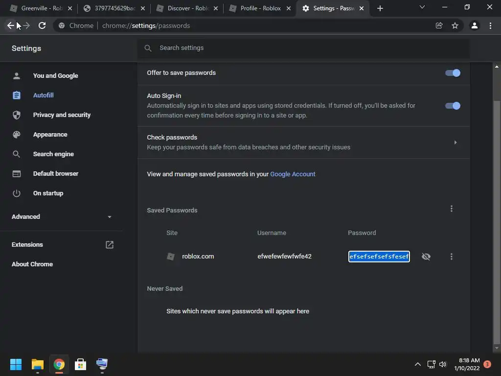Go back using the browser back arrow

point(10,25)
